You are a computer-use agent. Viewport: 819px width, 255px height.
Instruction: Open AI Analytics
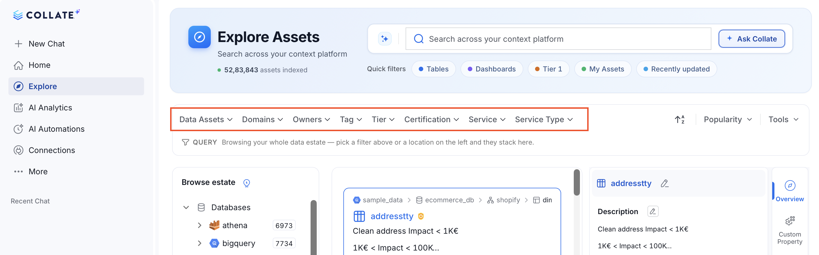(76, 108)
